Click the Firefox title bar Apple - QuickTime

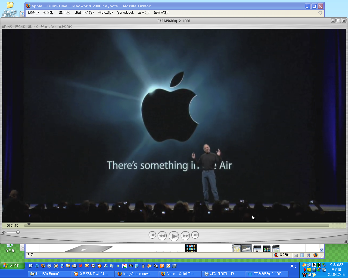(x=91, y=6)
